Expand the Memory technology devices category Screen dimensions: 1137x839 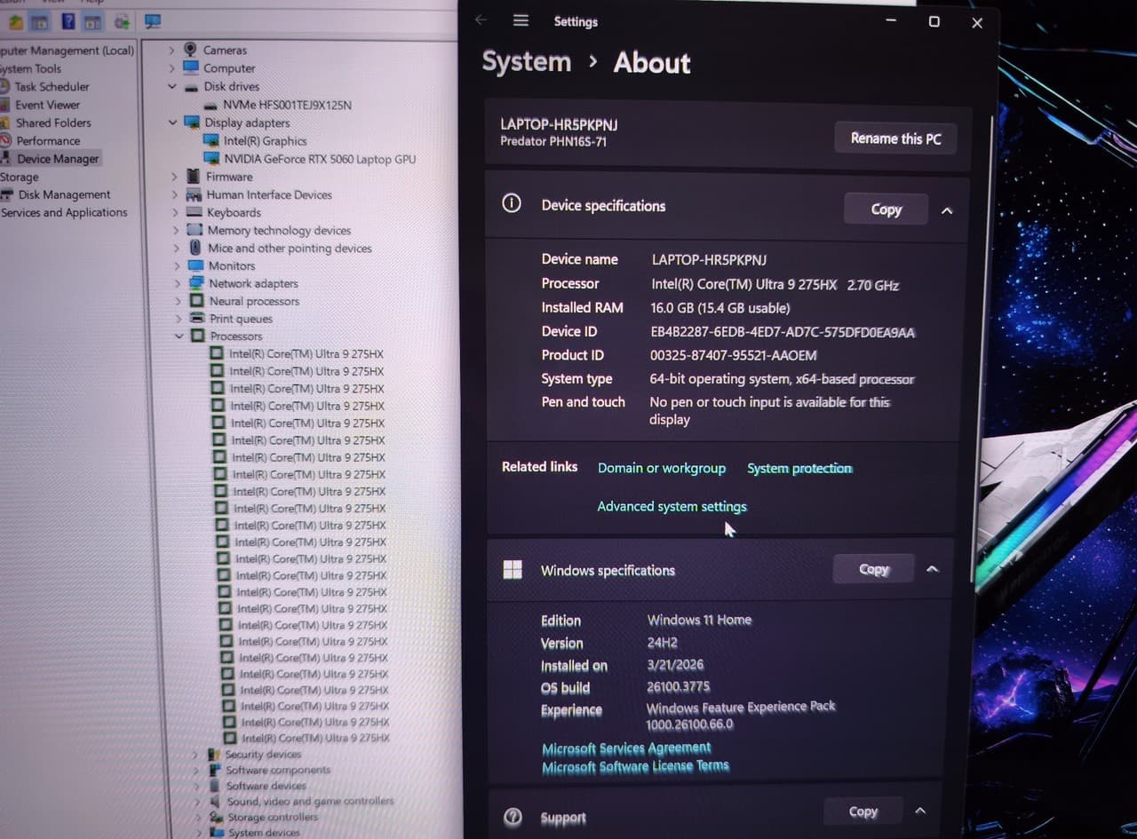click(175, 230)
